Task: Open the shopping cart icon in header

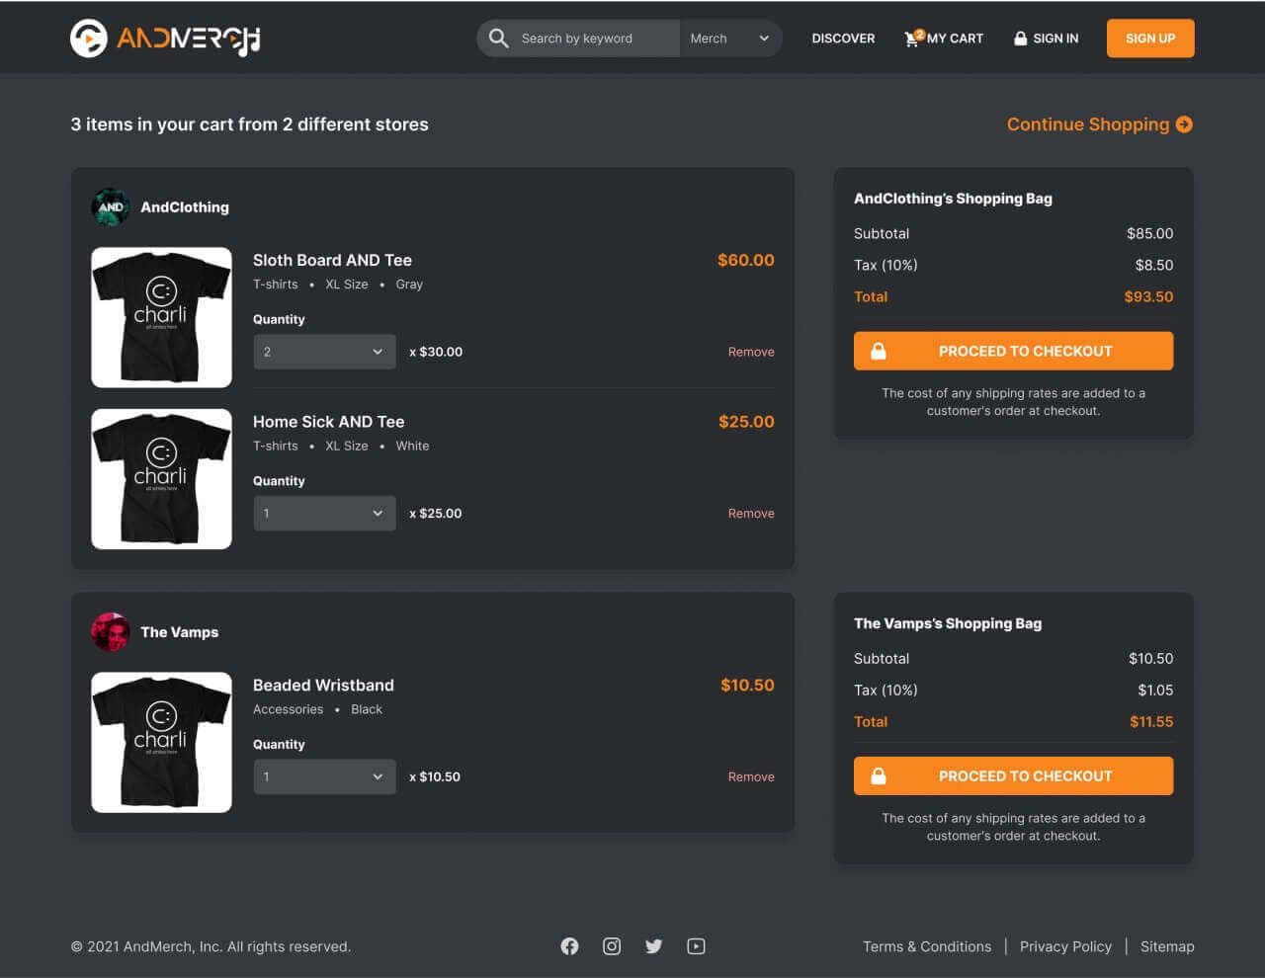Action: 912,39
